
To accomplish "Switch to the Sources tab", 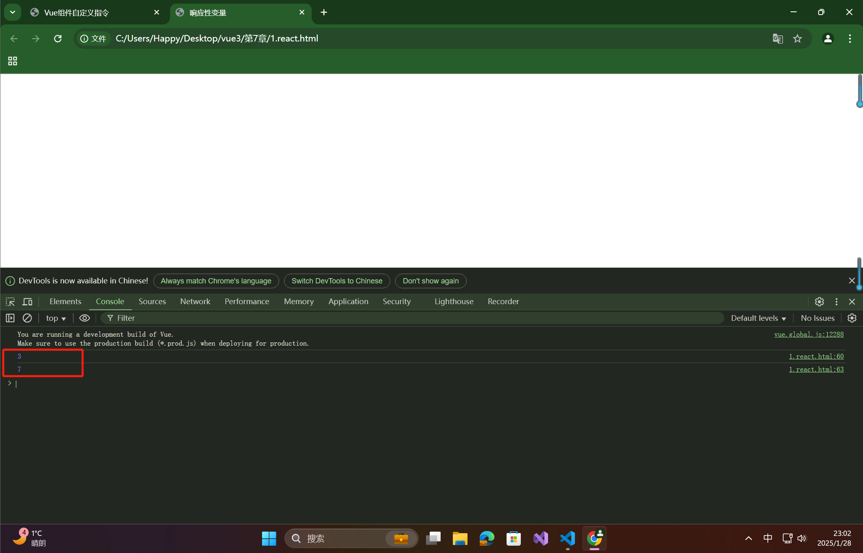I will pos(152,302).
